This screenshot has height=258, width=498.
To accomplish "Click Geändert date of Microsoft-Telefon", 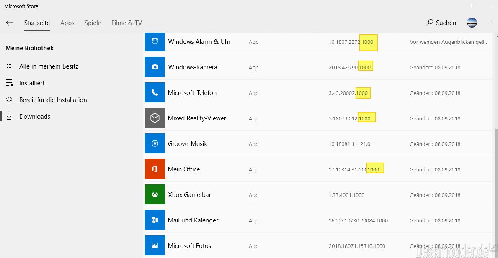I will click(435, 93).
